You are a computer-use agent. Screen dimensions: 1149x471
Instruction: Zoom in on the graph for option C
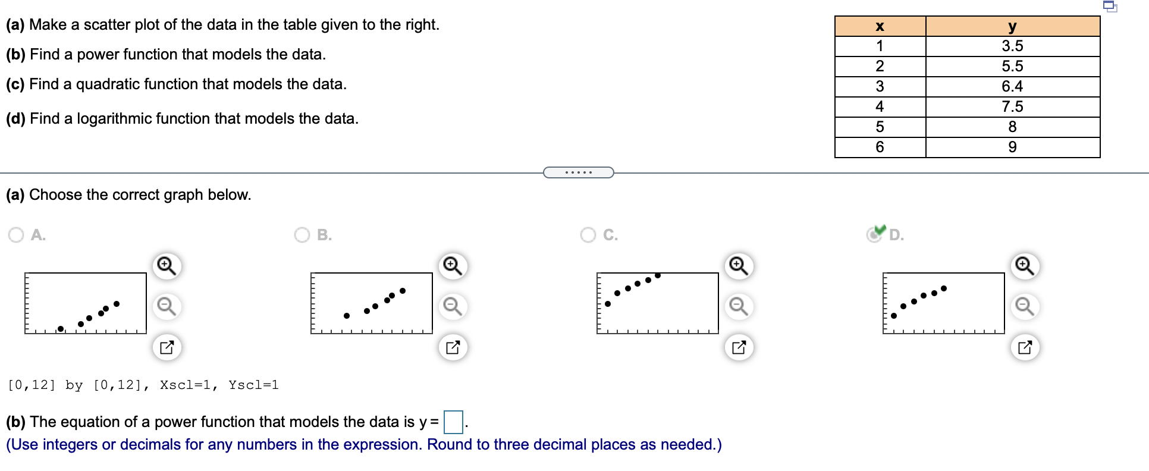(x=738, y=266)
